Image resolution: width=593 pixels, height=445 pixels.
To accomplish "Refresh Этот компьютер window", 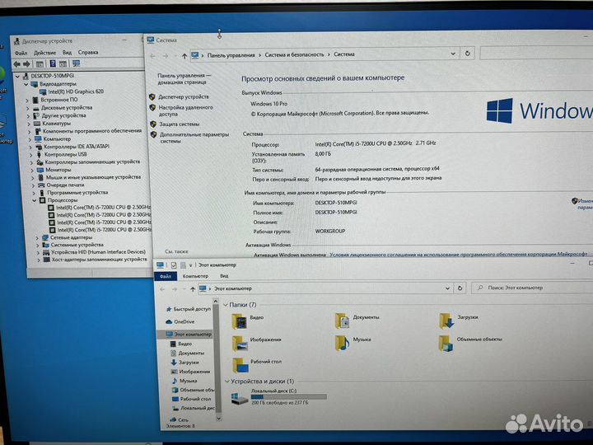I will pos(460,288).
